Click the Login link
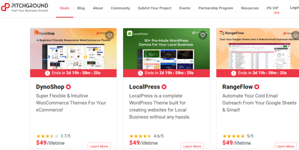The width and height of the screenshot is (299, 150). point(294,8)
